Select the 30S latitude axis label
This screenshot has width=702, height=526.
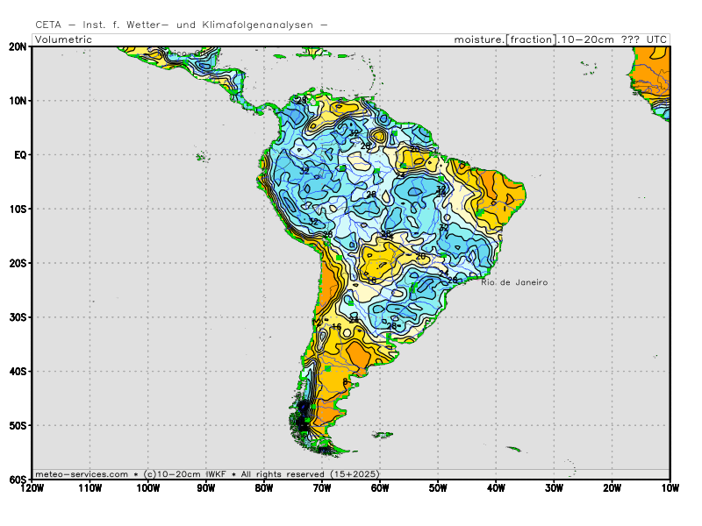18,317
